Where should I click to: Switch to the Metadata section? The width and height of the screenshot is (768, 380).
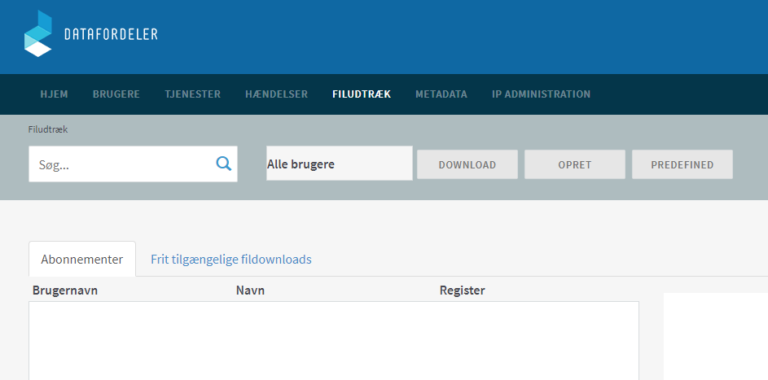point(441,94)
